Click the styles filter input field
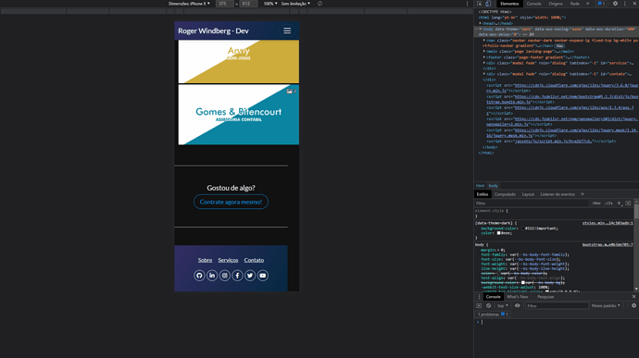Image resolution: width=639 pixels, height=358 pixels. click(x=532, y=204)
